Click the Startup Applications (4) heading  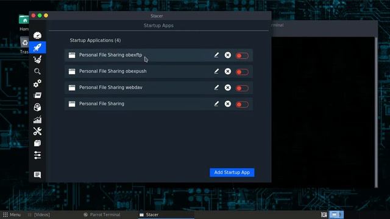coord(95,40)
